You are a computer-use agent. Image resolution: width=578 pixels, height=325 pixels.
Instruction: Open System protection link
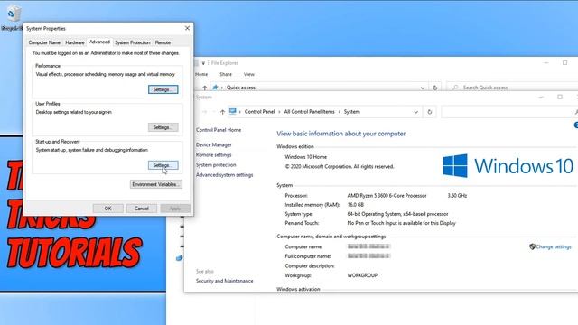point(216,165)
